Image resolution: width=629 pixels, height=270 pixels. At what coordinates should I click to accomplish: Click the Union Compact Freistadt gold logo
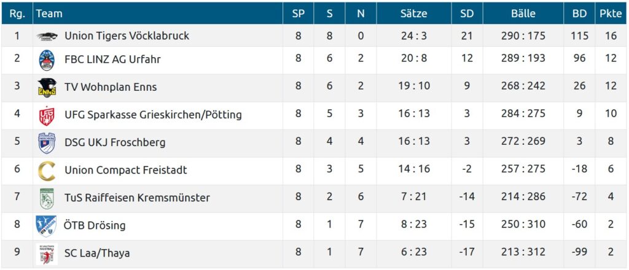point(47,170)
